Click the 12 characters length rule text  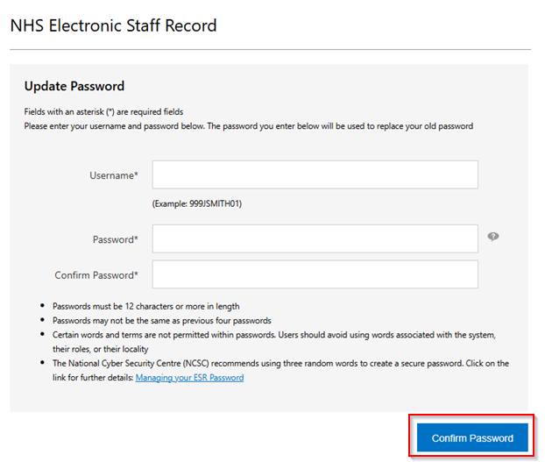[145, 307]
